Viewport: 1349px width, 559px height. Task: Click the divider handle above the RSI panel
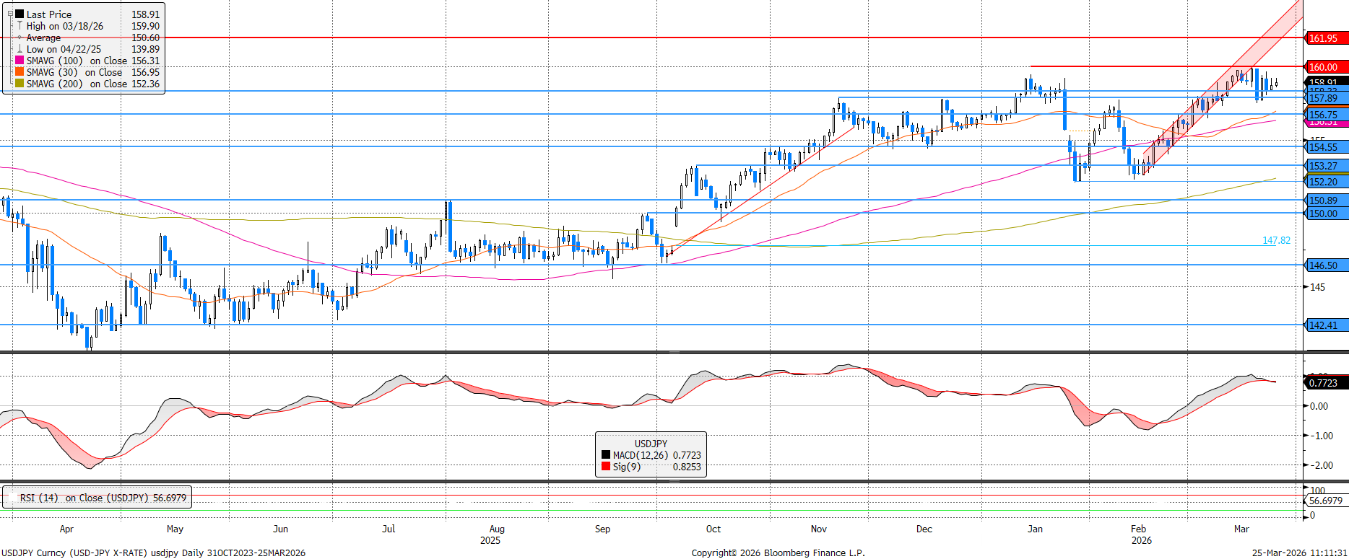[x=674, y=481]
